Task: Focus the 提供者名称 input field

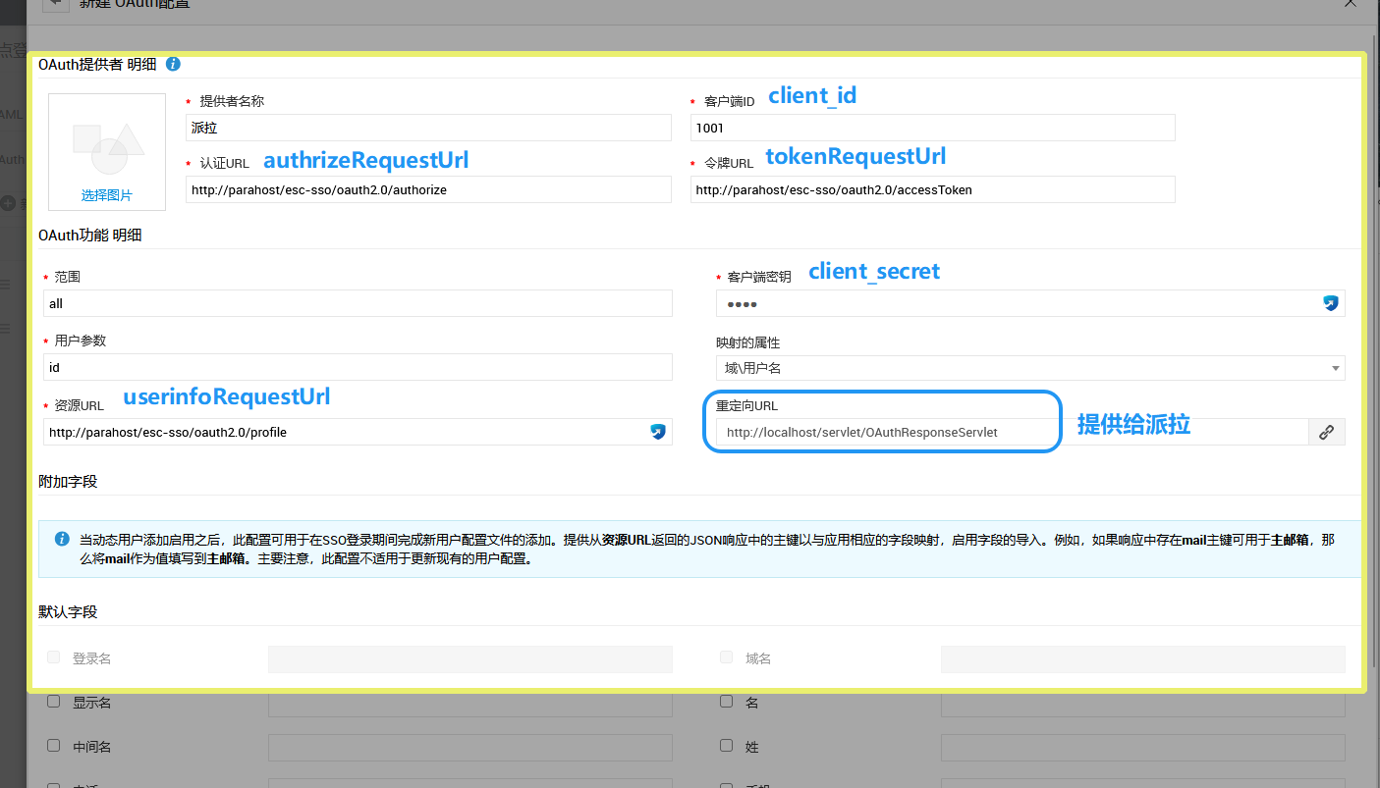Action: 428,128
